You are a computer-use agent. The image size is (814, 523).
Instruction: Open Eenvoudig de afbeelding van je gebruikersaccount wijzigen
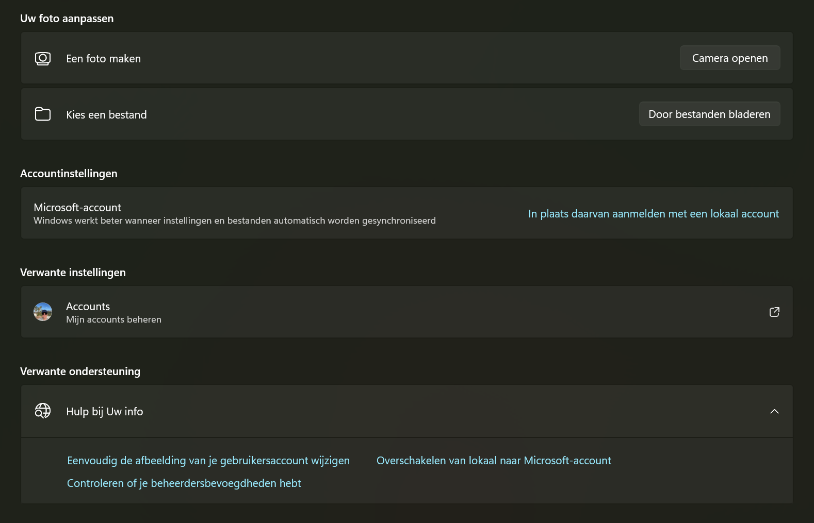pos(208,461)
